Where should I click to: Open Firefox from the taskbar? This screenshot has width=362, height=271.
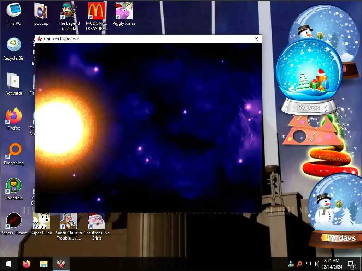(x=27, y=264)
